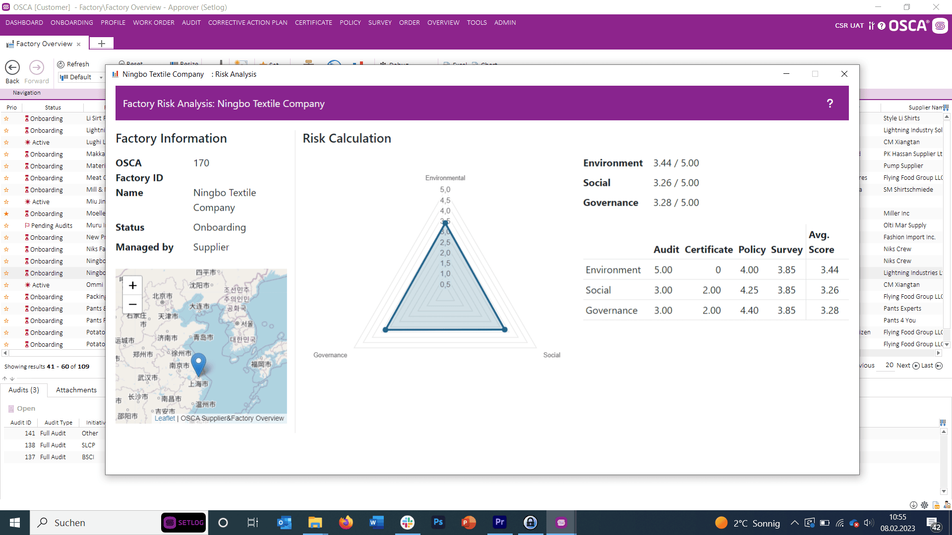This screenshot has width=952, height=535.
Task: Open the tools wrench icon near CSR UAT
Action: 871,26
